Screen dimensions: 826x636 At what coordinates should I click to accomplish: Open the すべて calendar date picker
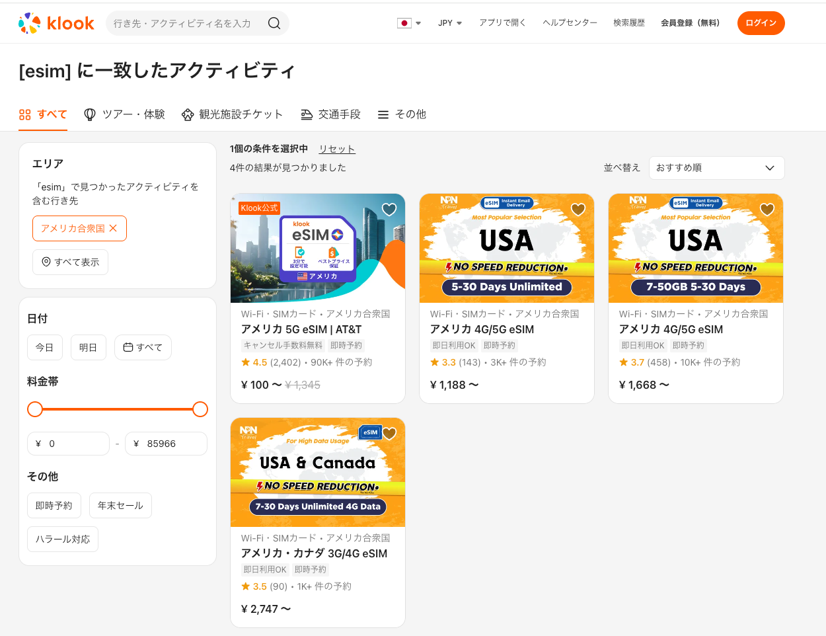(x=143, y=348)
